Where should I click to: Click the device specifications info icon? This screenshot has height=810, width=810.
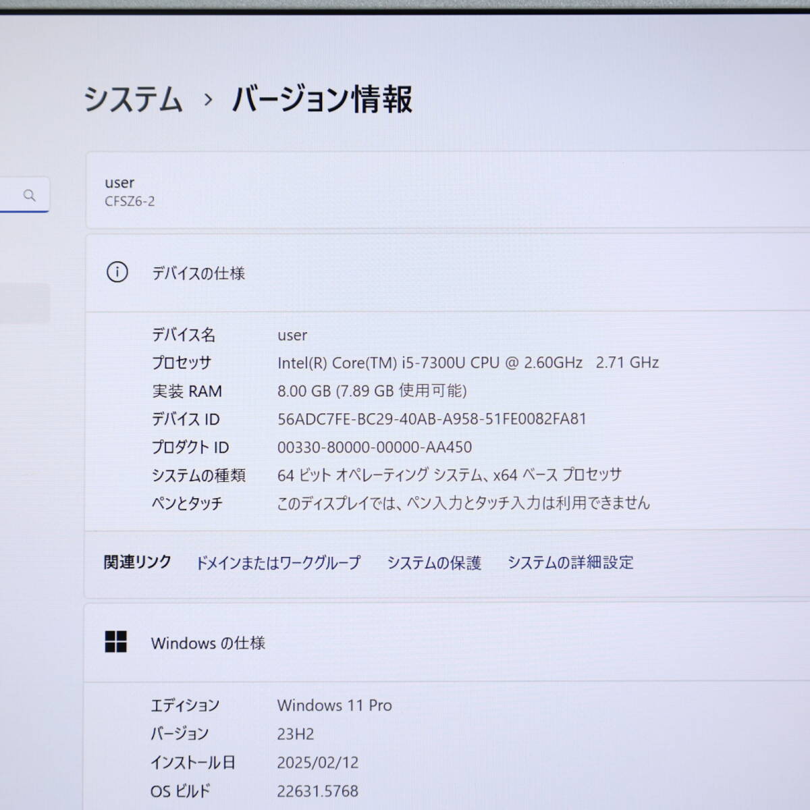117,272
